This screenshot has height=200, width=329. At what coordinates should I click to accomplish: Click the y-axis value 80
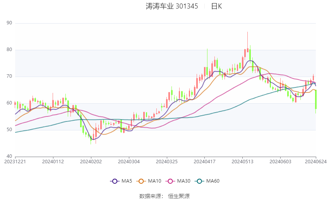coord(9,50)
